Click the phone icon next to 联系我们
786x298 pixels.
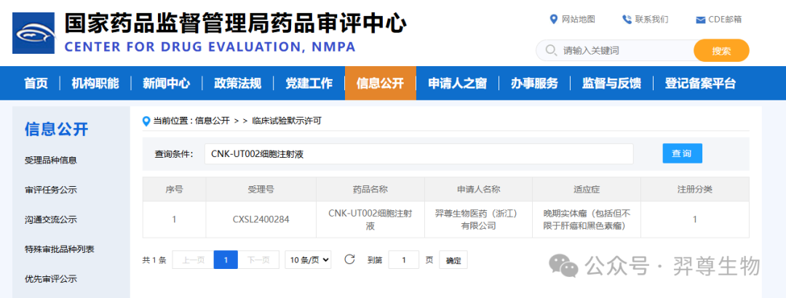tap(627, 20)
